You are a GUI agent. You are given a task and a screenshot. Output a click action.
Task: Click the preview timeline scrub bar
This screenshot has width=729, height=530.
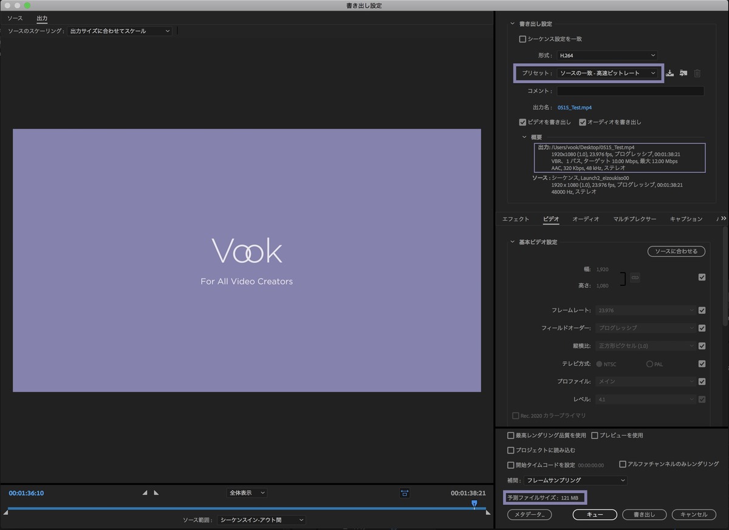[x=247, y=508]
